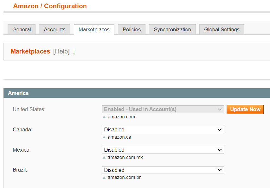Image resolution: width=270 pixels, height=188 pixels.
Task: Open the United States status dropdown
Action: pos(163,109)
